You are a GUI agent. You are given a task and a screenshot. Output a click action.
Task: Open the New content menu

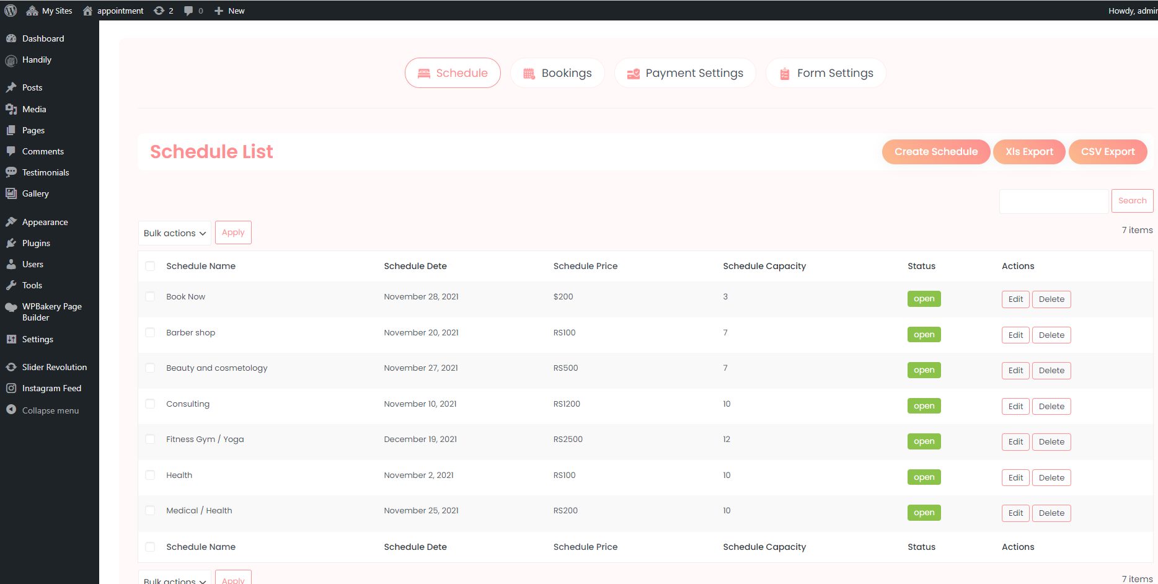[x=229, y=11]
